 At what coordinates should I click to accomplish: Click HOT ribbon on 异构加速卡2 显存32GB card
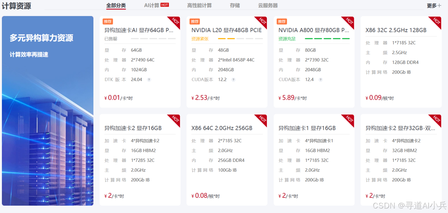tap(436, 119)
